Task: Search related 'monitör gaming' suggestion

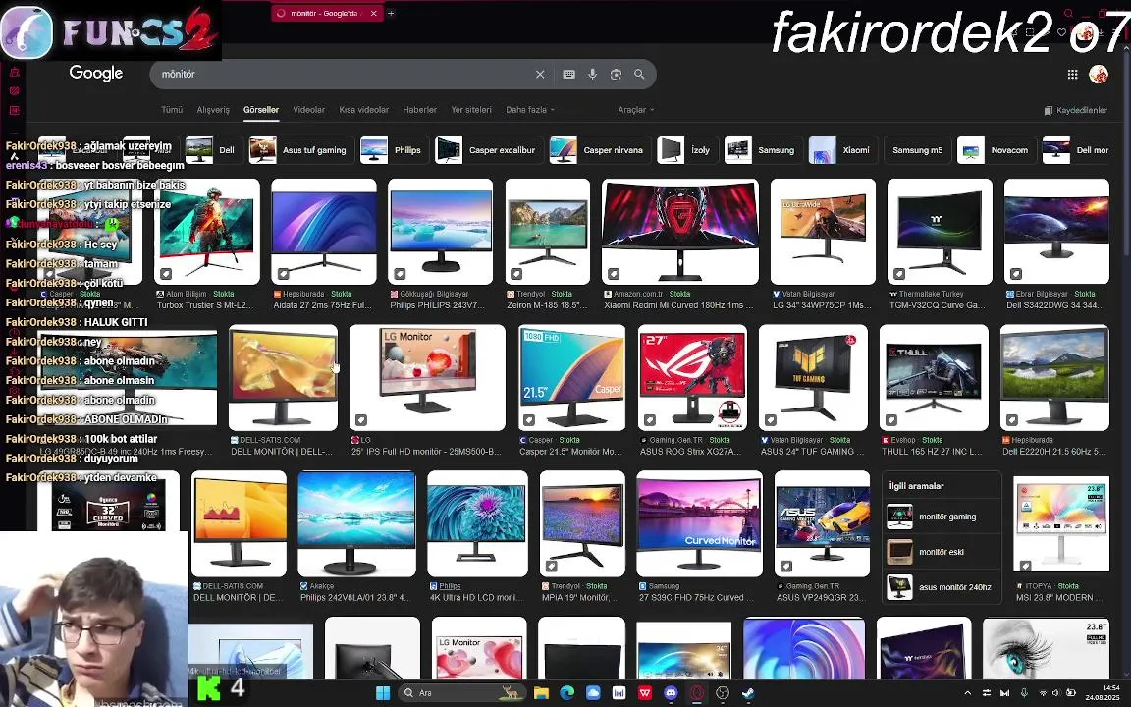Action: pyautogui.click(x=942, y=517)
